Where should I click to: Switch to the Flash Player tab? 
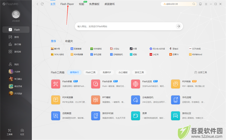coord(67,4)
